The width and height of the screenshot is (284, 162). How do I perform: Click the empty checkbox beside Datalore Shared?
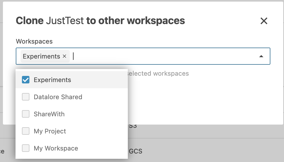click(x=26, y=97)
